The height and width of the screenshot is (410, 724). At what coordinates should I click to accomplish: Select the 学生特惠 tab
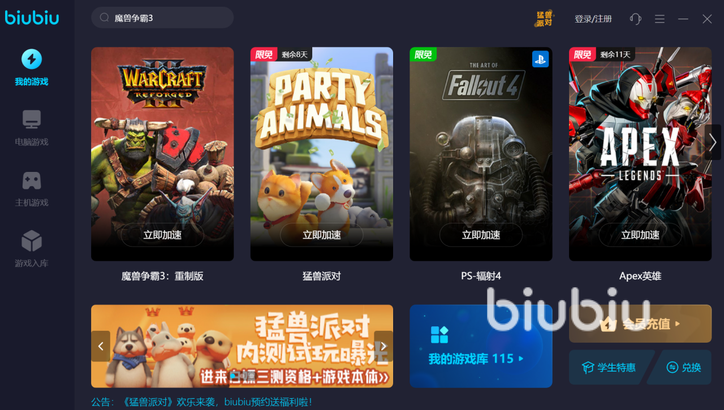point(610,368)
